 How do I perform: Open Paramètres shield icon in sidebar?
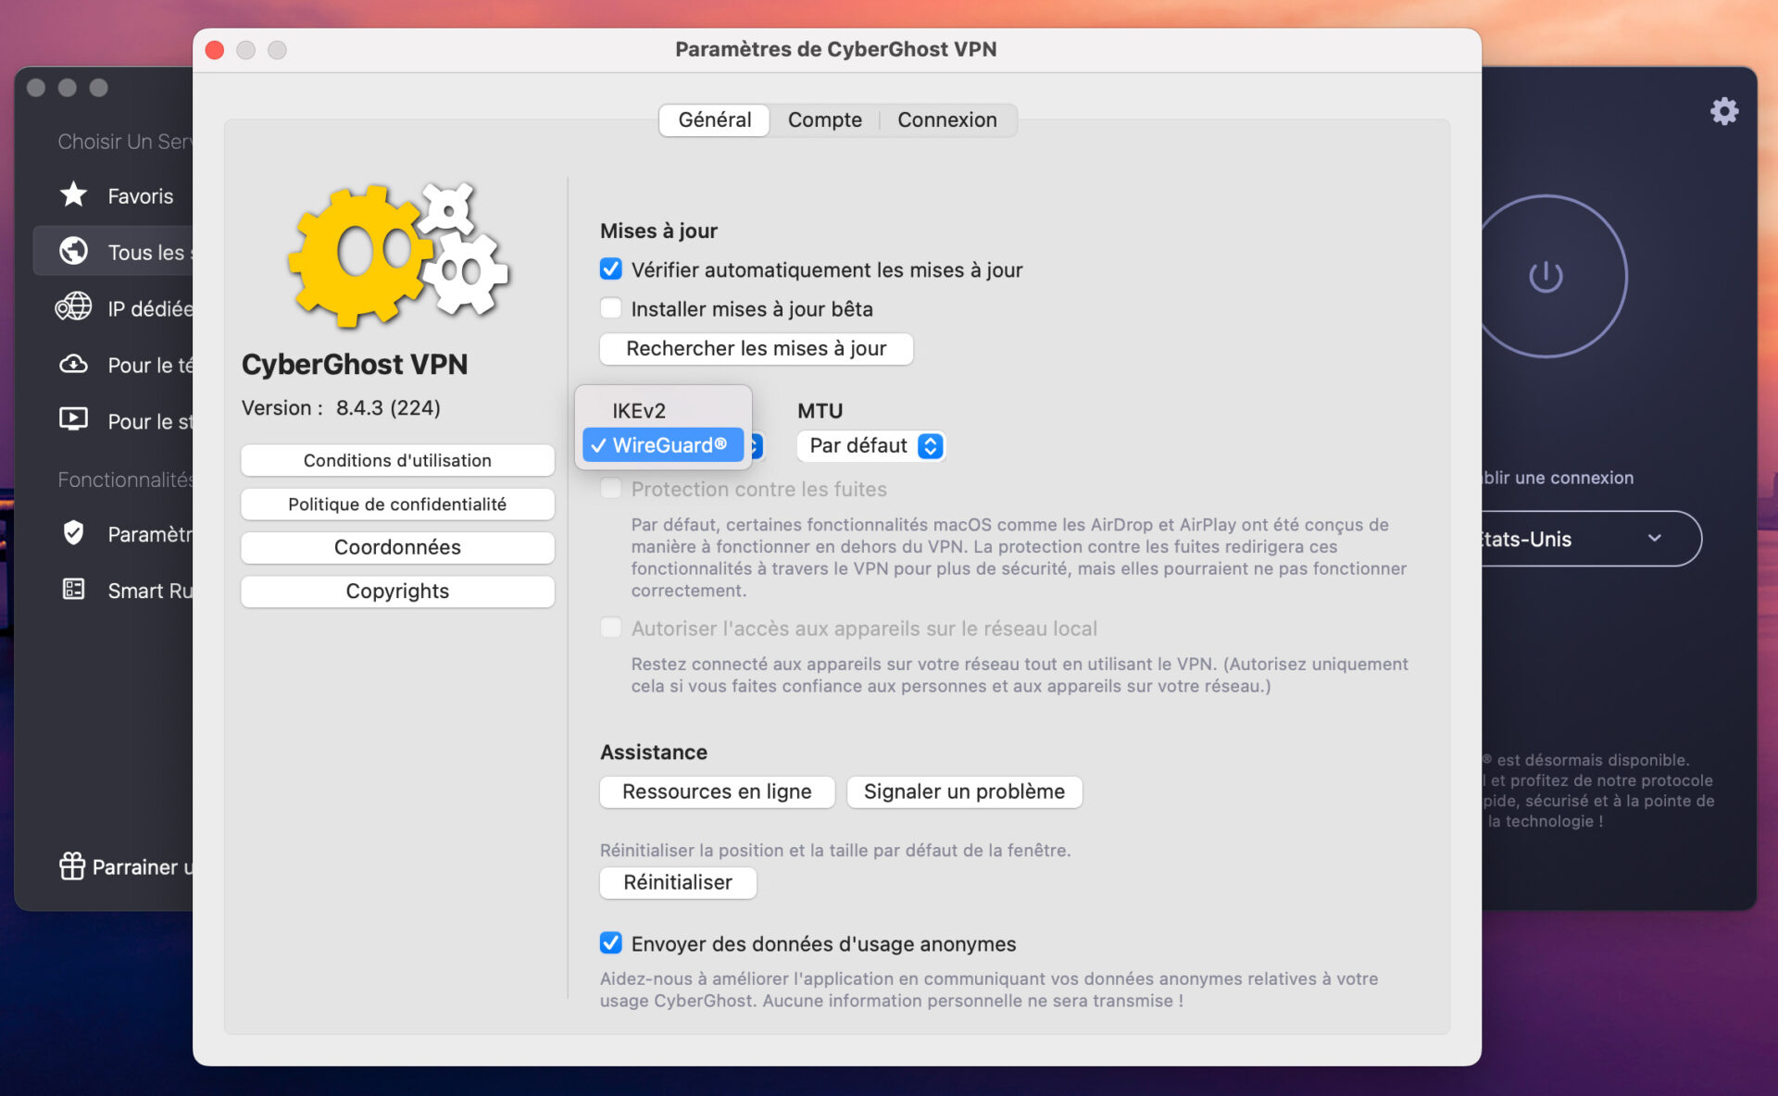pyautogui.click(x=72, y=534)
